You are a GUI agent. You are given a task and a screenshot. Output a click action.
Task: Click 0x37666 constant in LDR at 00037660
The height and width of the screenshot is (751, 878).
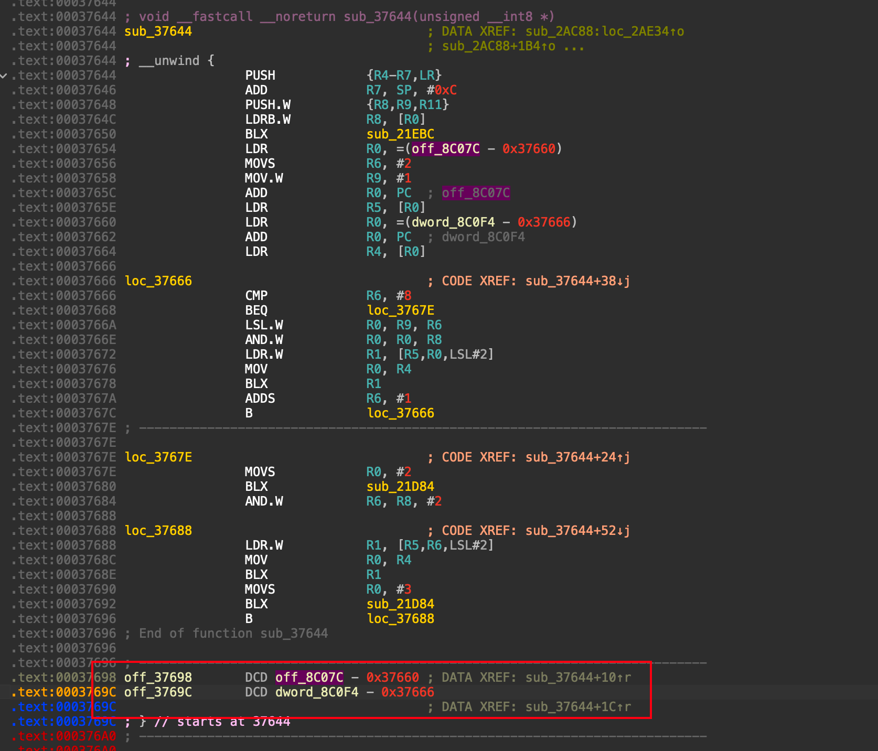(x=544, y=222)
